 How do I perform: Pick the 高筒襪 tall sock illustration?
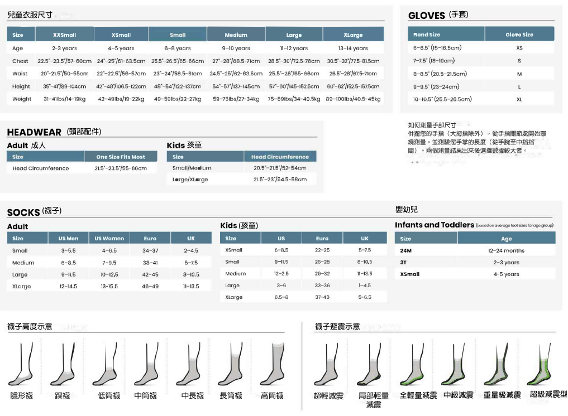point(273,364)
